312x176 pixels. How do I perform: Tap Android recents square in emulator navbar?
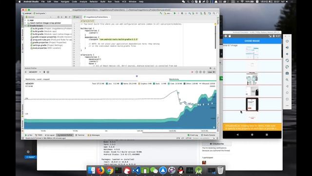(x=267, y=135)
